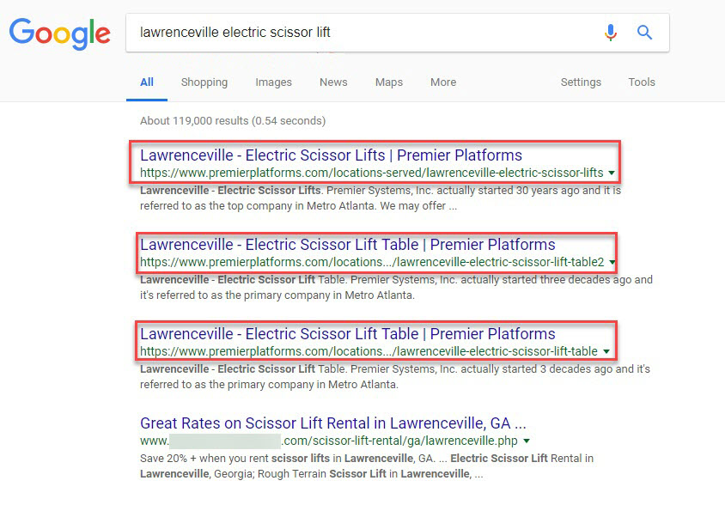725x505 pixels.
Task: Switch to the Shopping tab
Action: pos(204,82)
